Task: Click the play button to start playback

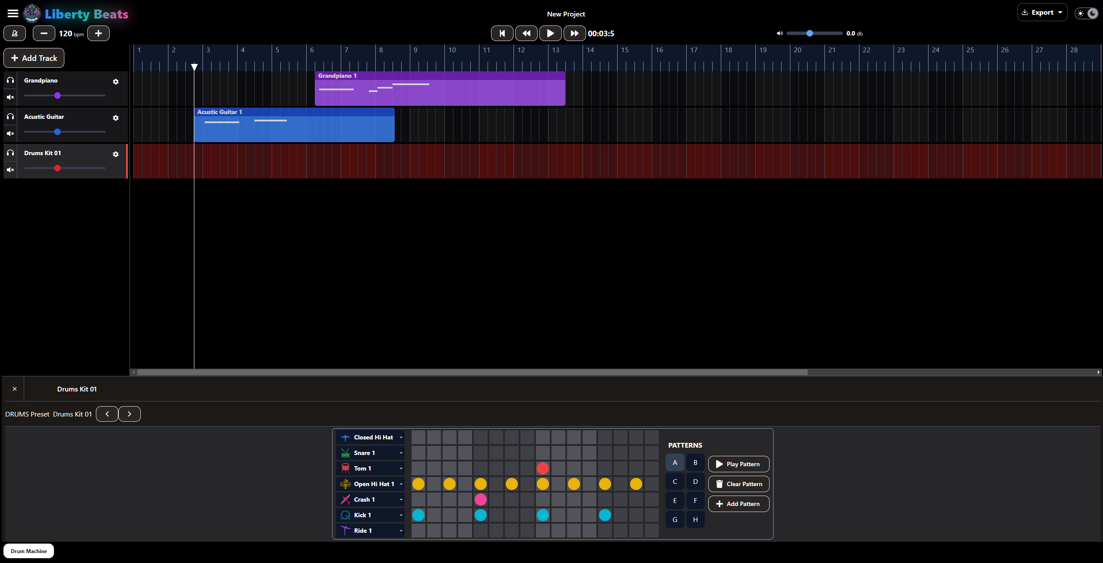Action: [550, 33]
